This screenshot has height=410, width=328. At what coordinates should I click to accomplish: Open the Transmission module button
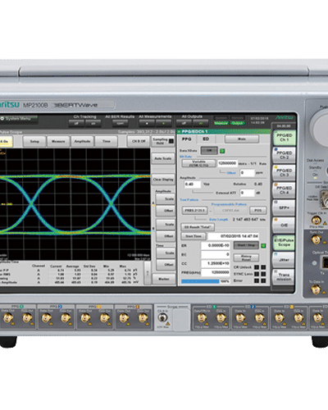284,277
